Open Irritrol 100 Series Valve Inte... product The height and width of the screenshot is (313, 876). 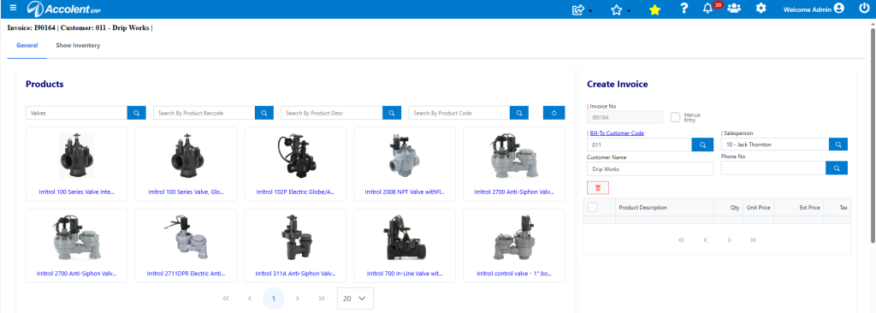pos(76,163)
